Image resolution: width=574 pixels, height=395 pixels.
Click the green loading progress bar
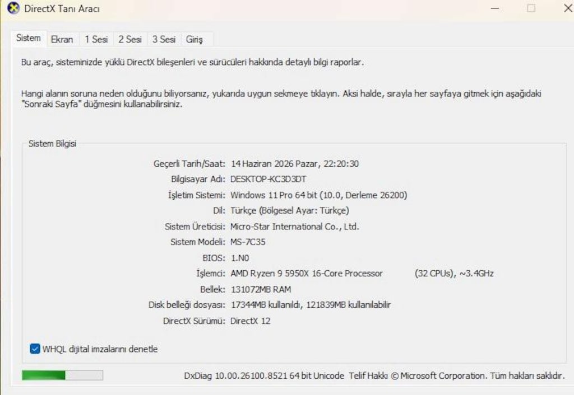(62, 375)
